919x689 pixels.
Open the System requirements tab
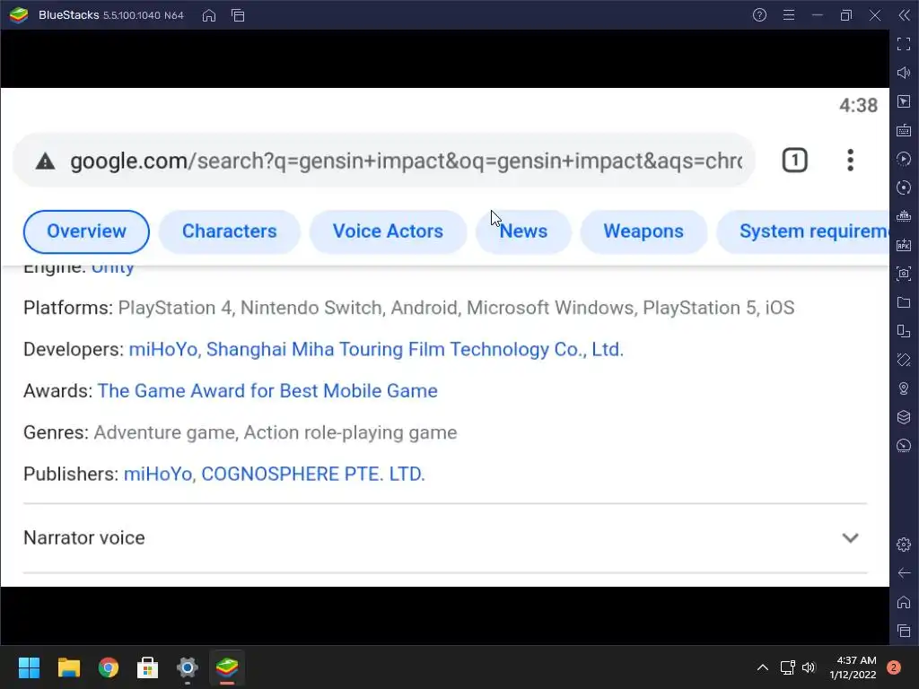803,231
